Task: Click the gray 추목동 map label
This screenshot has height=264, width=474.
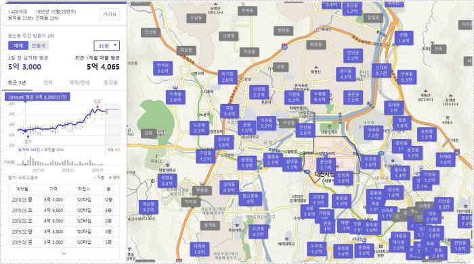Action: tap(248, 11)
